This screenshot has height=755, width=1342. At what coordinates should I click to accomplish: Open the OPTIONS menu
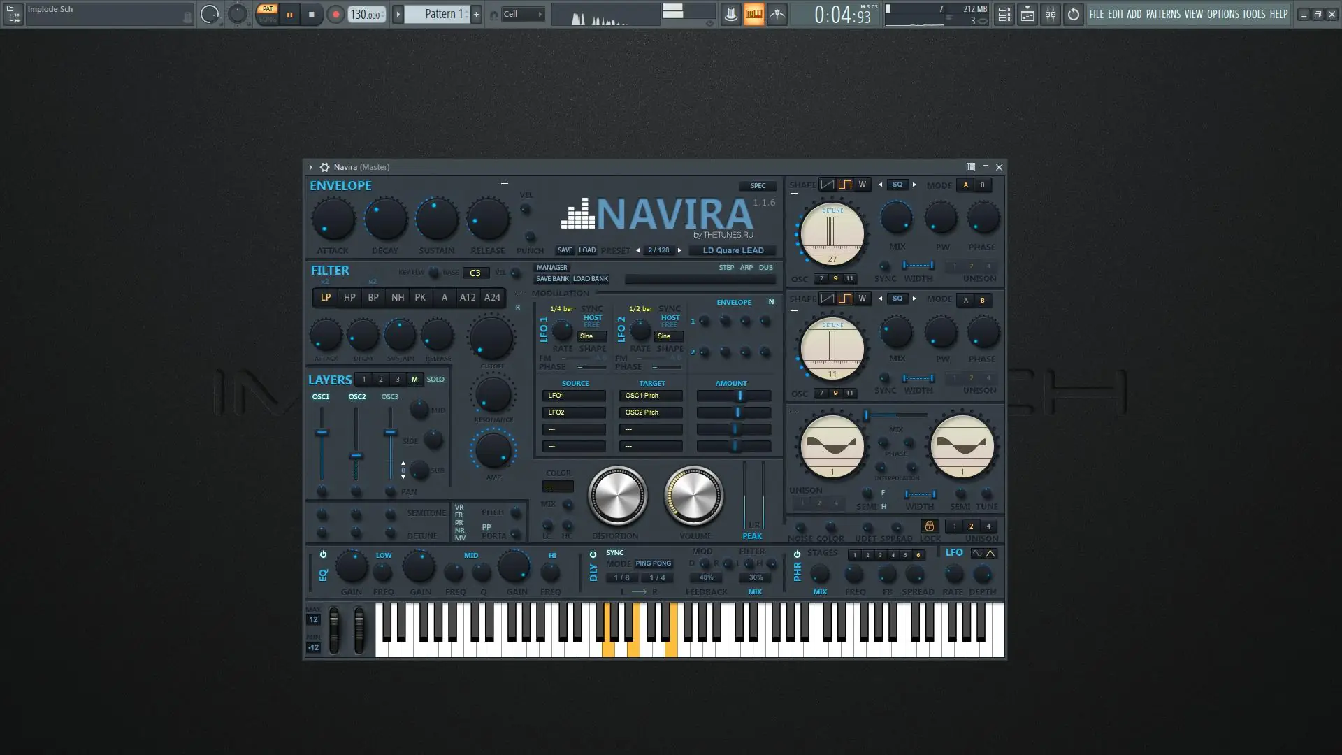tap(1222, 14)
